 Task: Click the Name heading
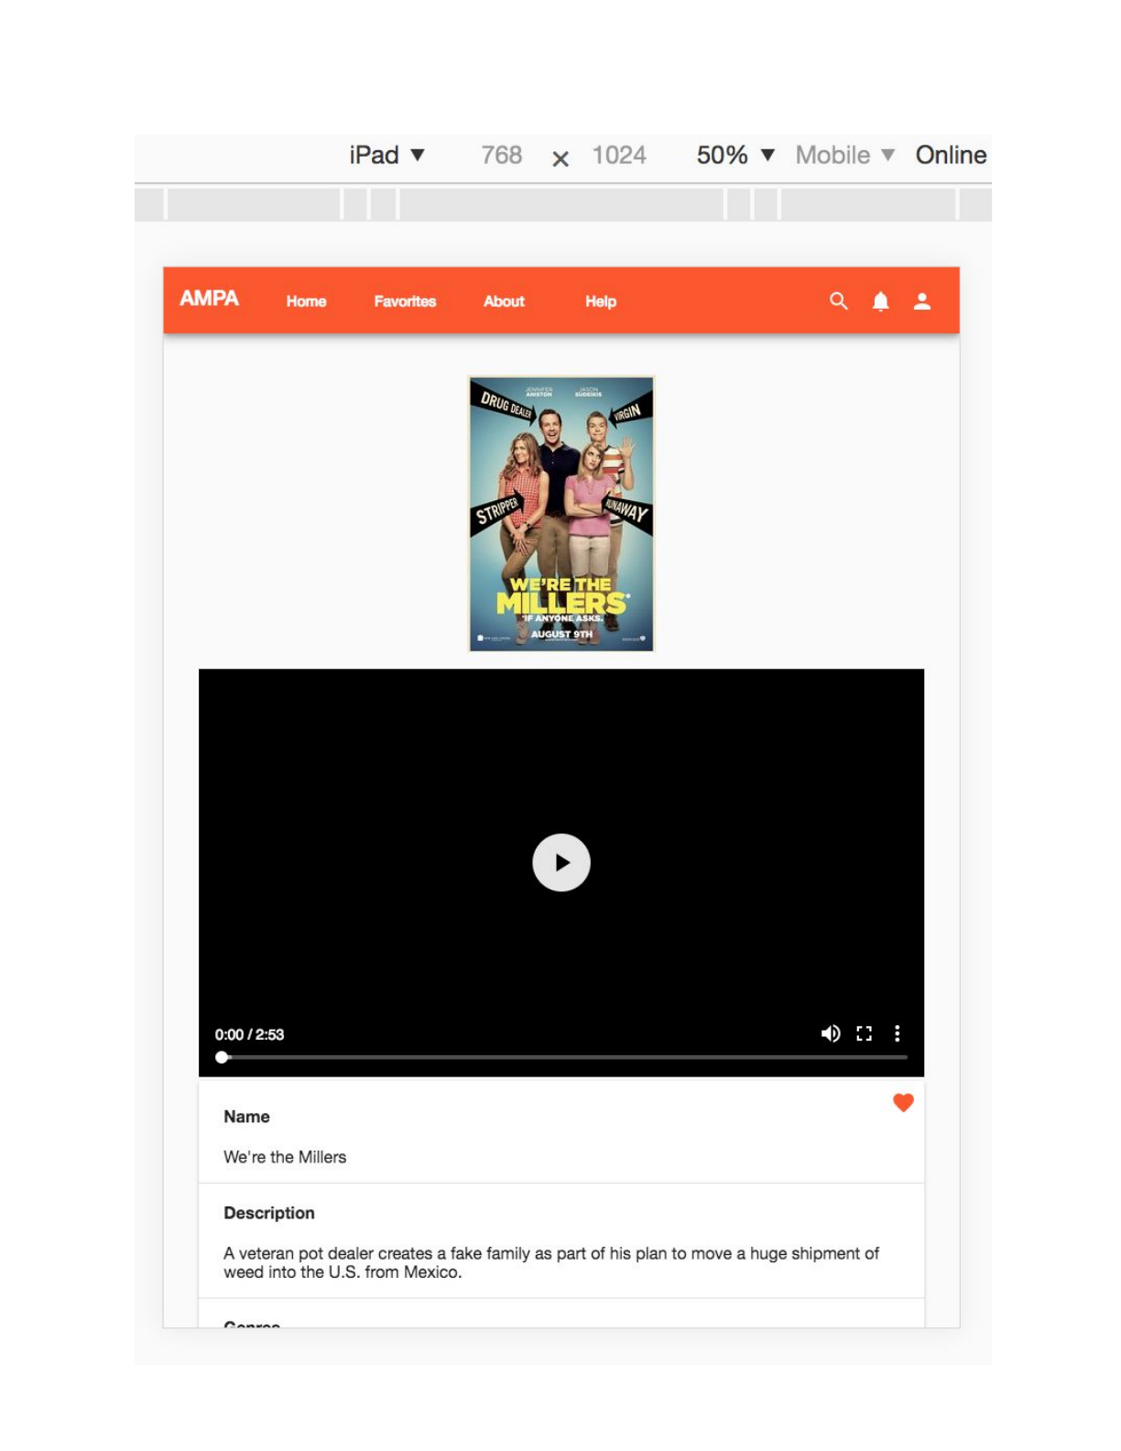pos(246,1116)
